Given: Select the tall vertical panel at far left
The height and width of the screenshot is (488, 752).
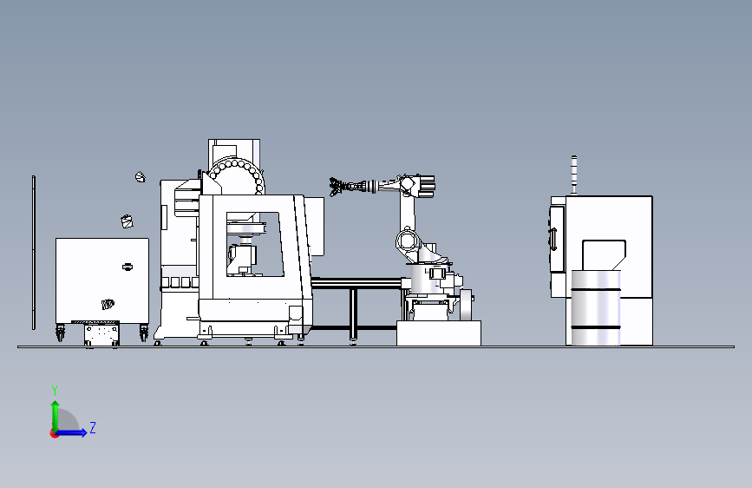Looking at the screenshot, I should (x=34, y=253).
